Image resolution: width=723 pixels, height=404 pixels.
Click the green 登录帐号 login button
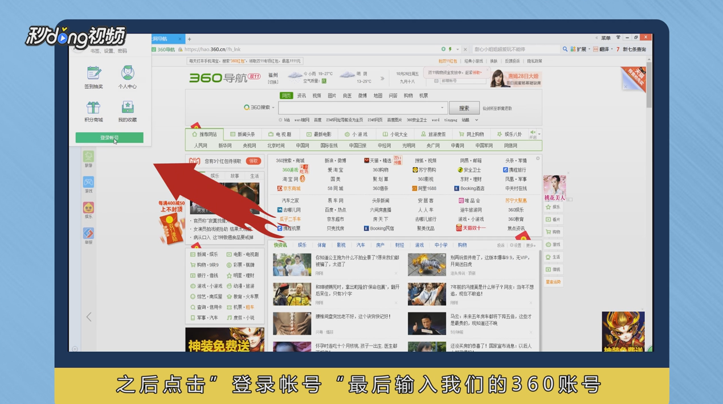click(109, 138)
